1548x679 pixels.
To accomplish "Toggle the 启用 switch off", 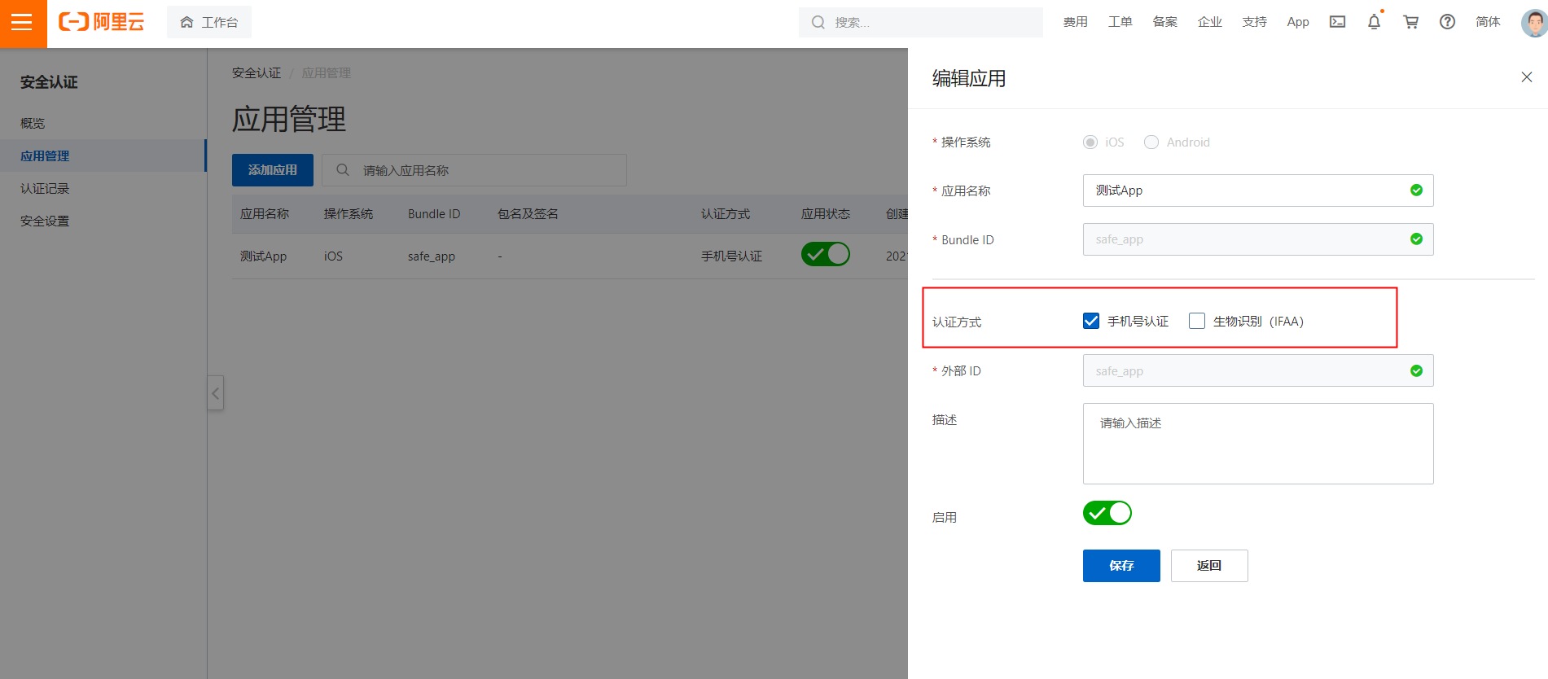I will (x=1107, y=513).
